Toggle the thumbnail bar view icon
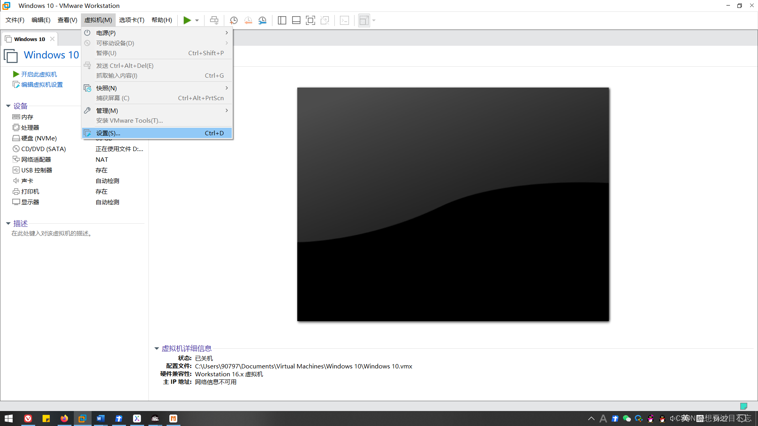The height and width of the screenshot is (426, 758). click(x=296, y=20)
